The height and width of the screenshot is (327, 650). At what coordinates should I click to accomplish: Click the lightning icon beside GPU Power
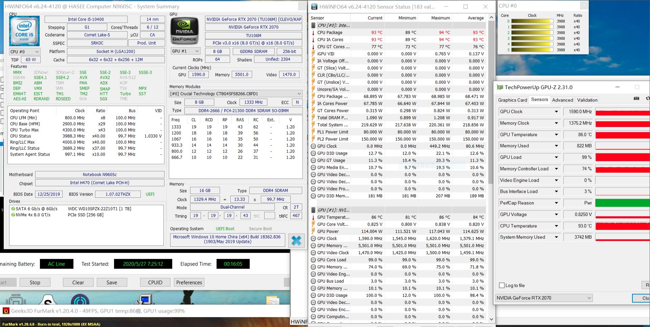pos(313,232)
